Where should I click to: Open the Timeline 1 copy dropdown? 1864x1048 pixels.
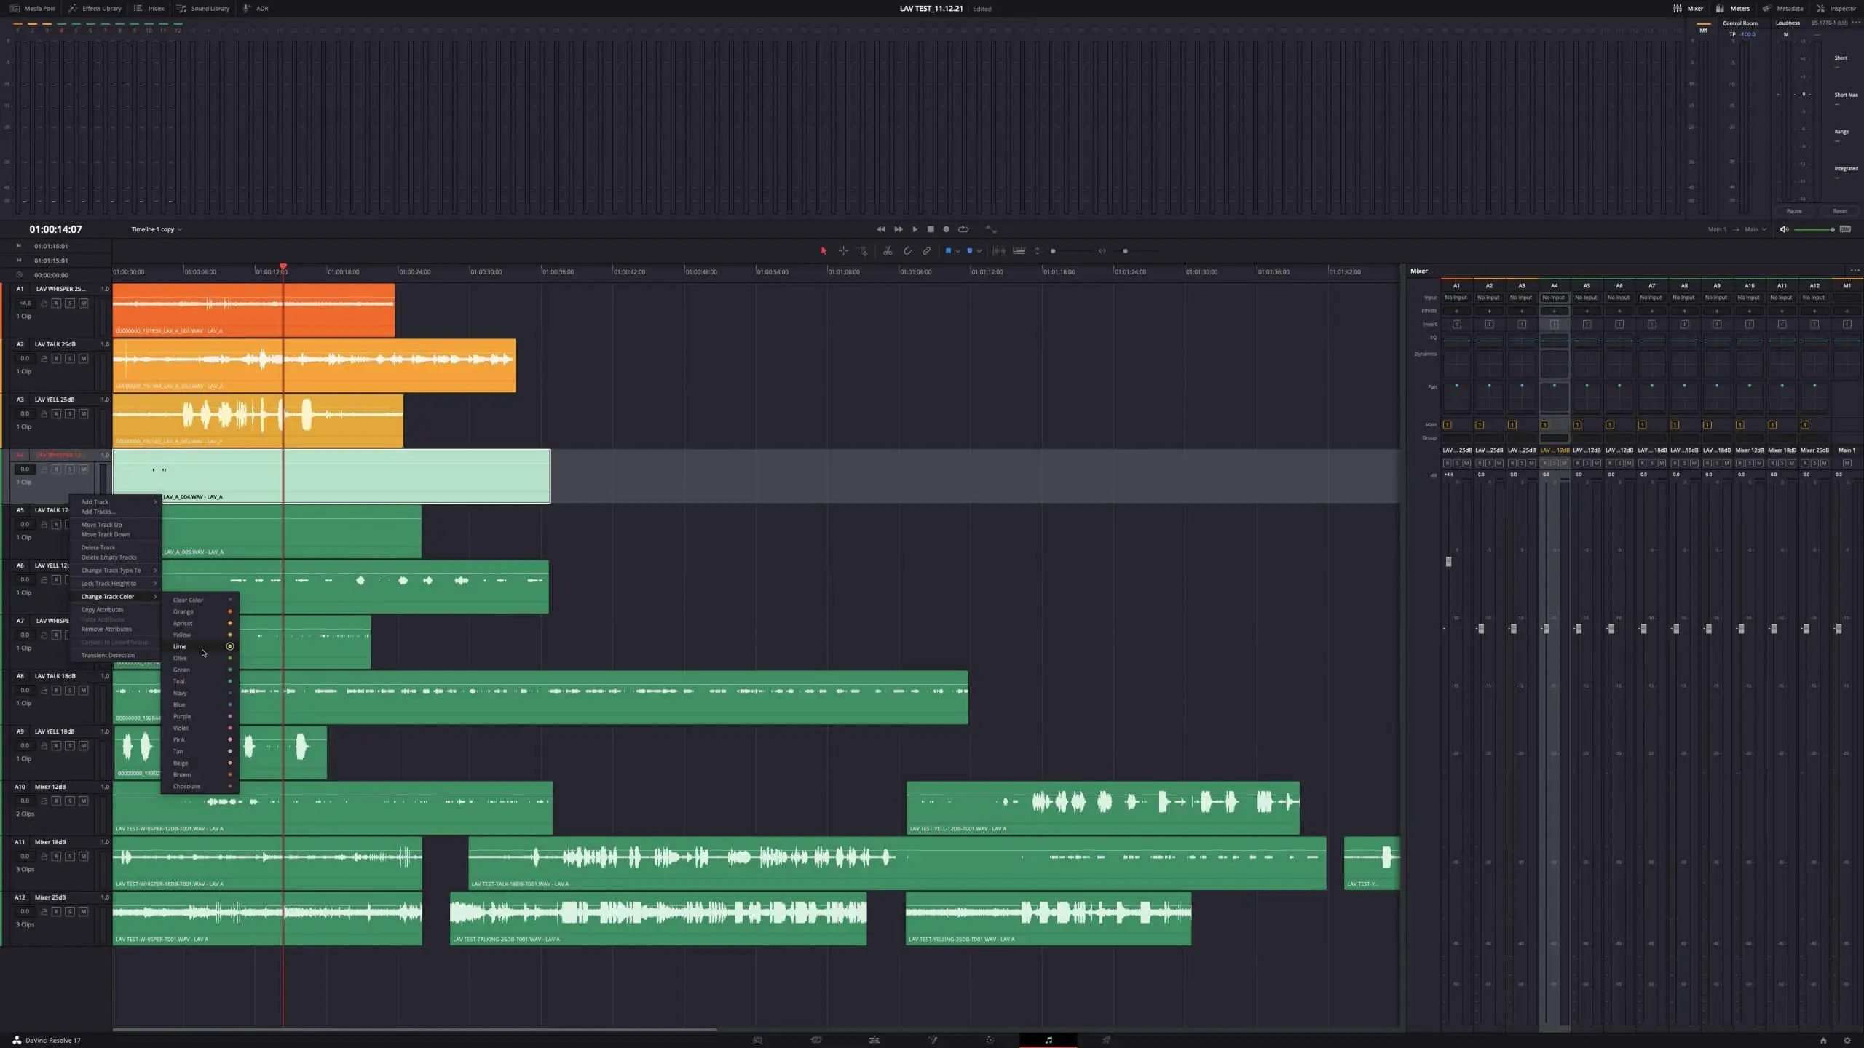pyautogui.click(x=157, y=229)
